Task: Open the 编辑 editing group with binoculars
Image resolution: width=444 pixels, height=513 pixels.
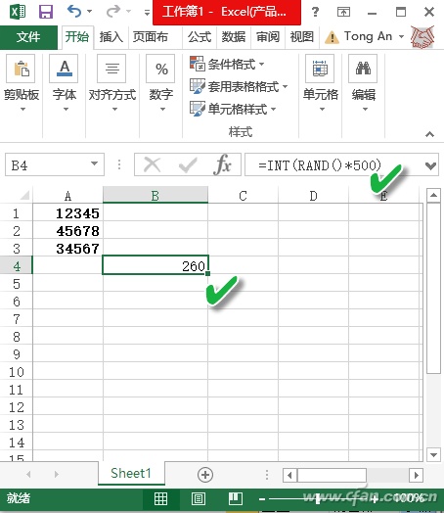Action: tap(364, 83)
